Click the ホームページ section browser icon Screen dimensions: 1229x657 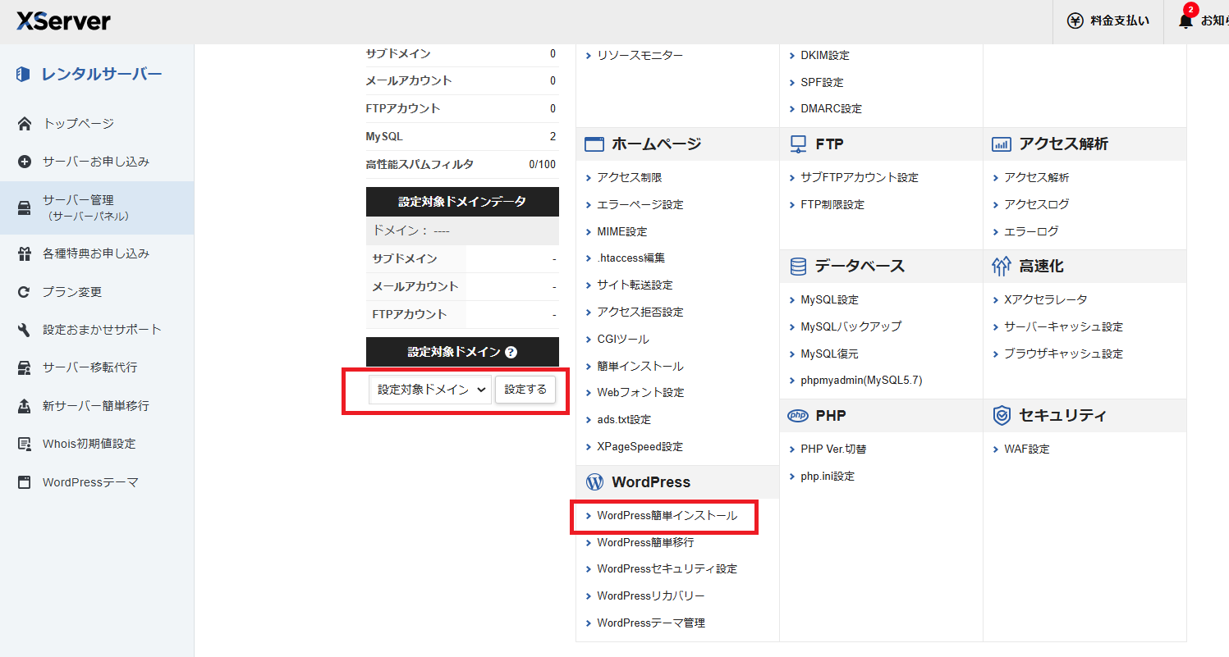594,144
